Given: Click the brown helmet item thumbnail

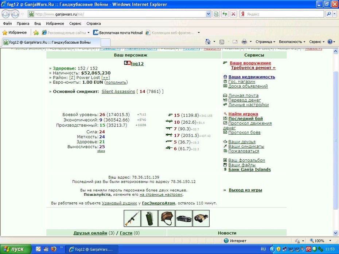Looking at the screenshot, I should click(167, 218).
